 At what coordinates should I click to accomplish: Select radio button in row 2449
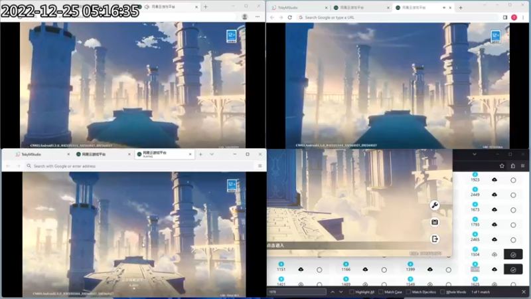coord(513,195)
